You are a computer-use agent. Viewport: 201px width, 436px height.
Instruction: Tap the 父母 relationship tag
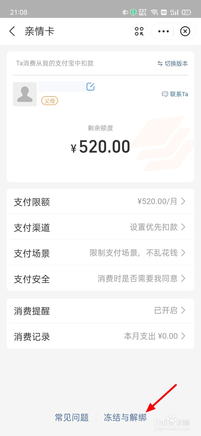click(50, 101)
